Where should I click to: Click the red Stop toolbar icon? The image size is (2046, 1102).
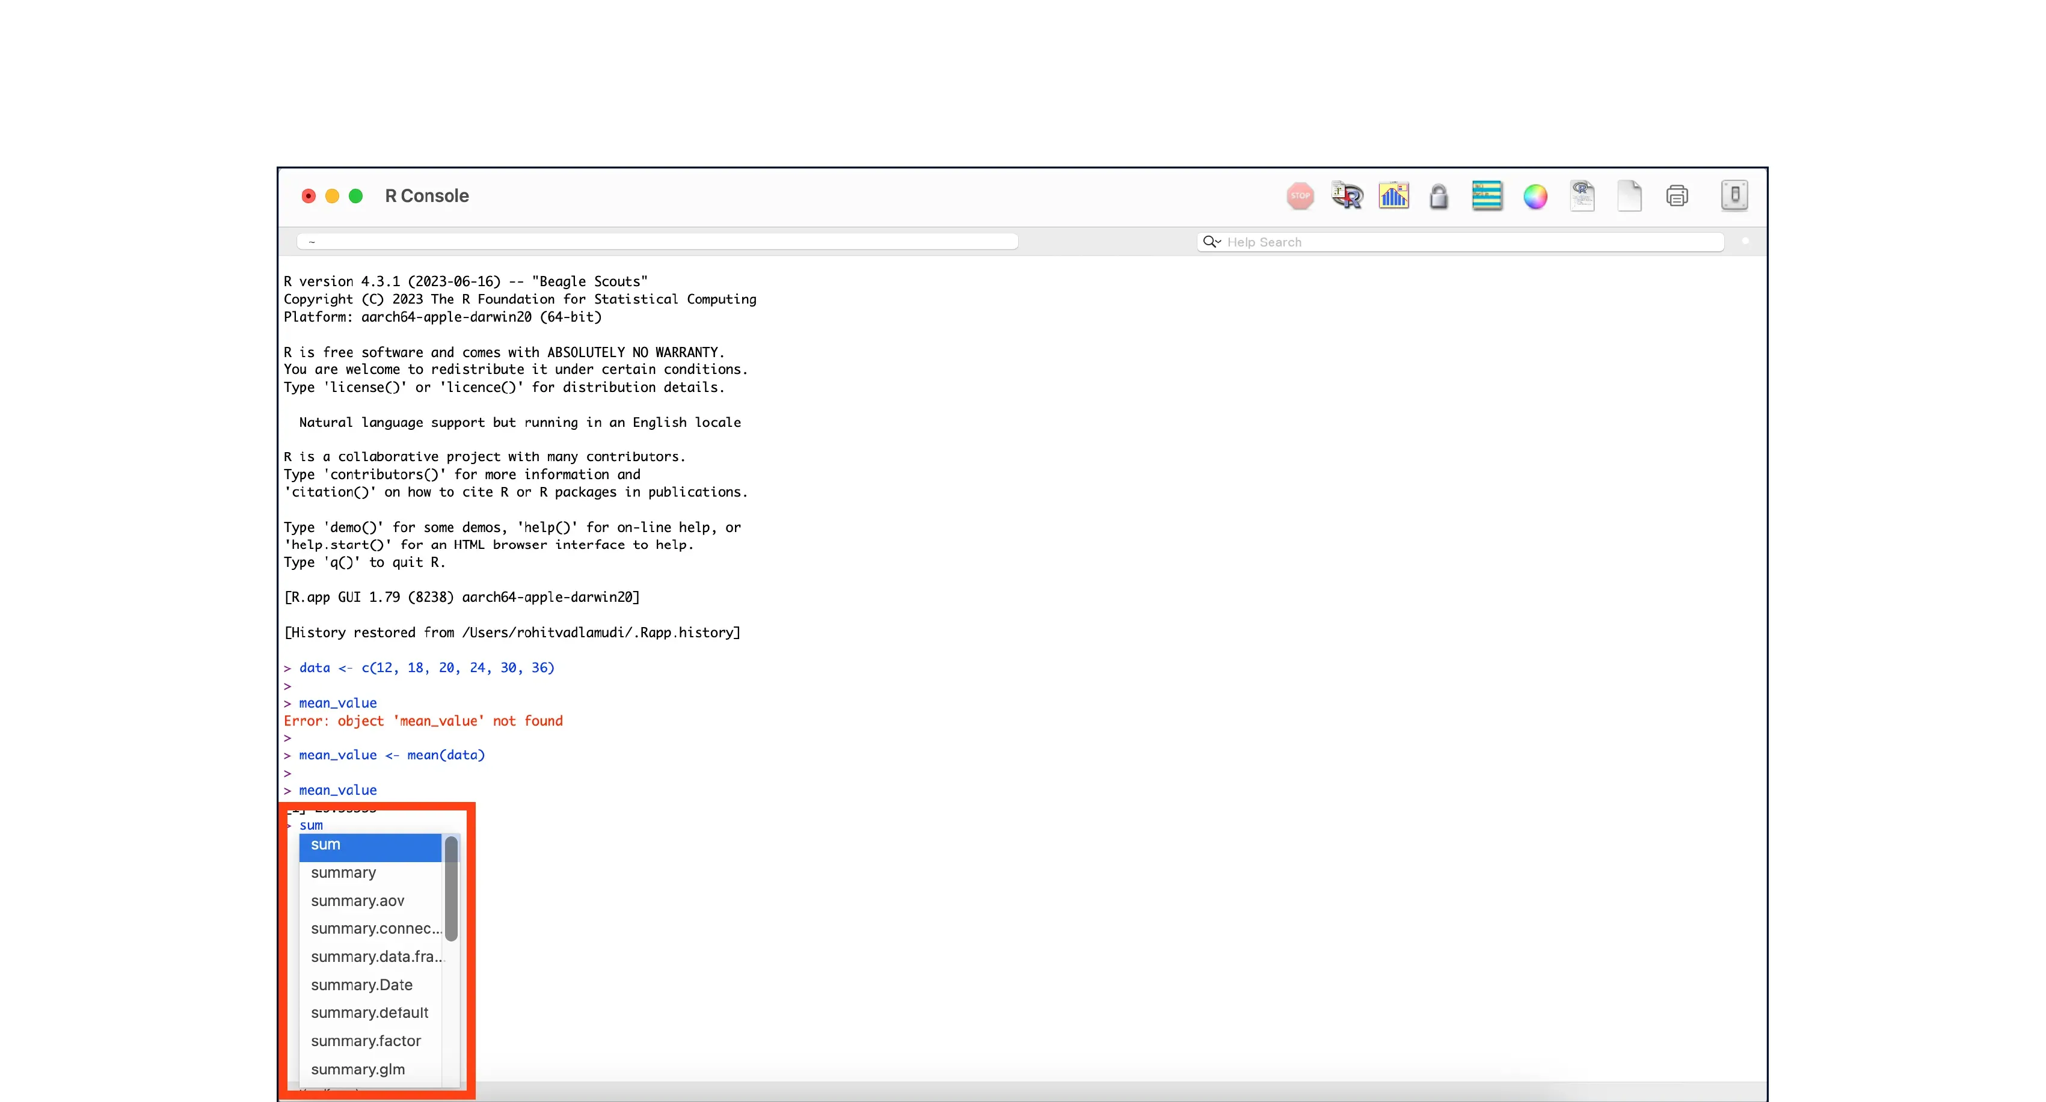coord(1300,195)
